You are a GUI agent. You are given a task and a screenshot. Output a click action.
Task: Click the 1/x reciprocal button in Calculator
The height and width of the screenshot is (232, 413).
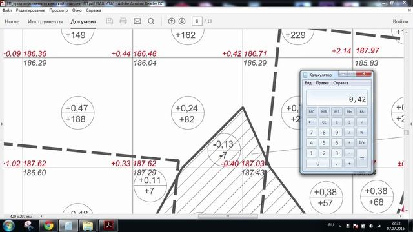tap(362, 142)
